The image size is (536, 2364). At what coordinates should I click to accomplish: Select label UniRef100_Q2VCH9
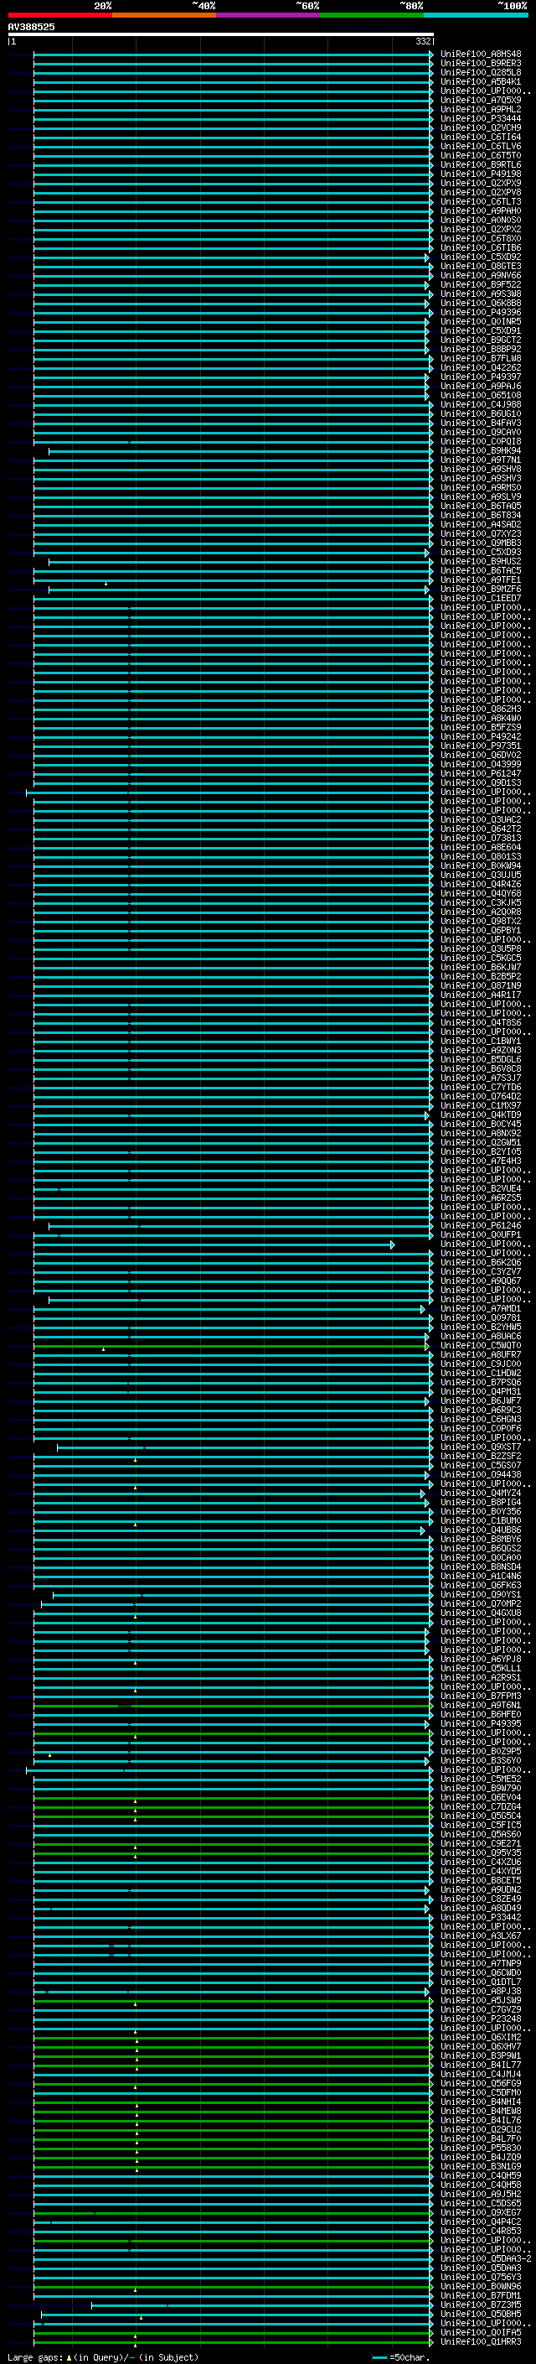tap(481, 127)
